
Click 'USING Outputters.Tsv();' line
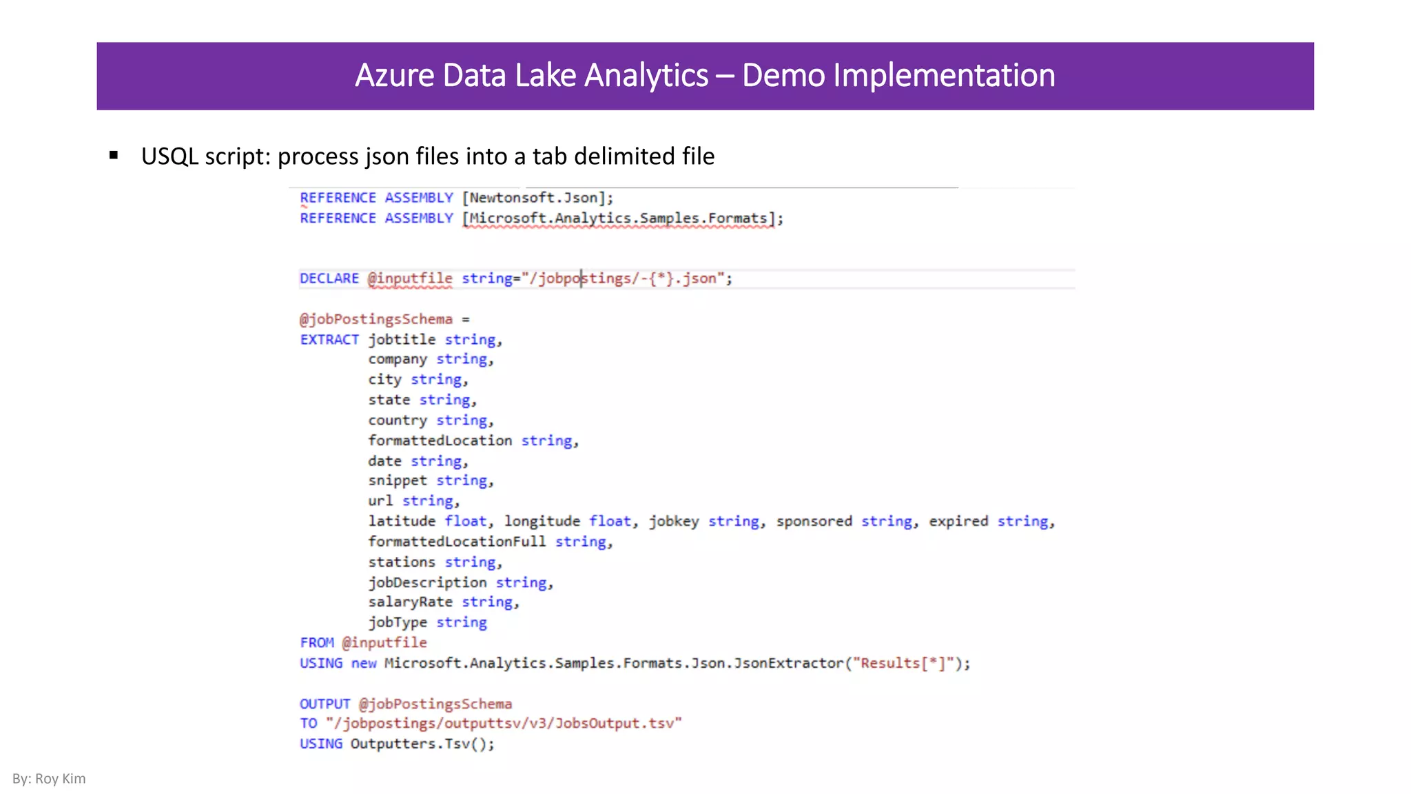pos(397,744)
